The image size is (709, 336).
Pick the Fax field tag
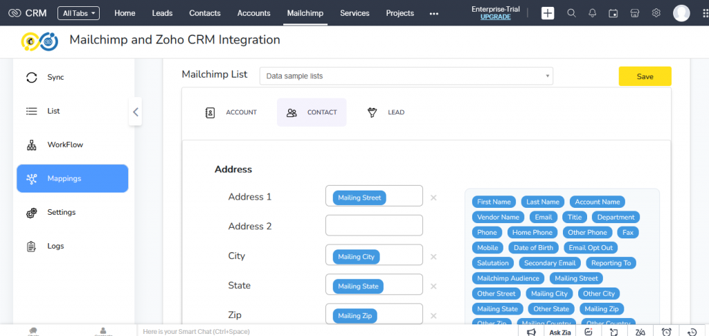click(627, 233)
